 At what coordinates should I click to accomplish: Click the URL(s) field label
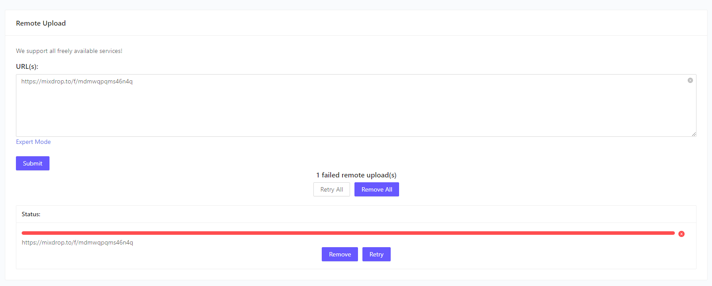pos(27,66)
